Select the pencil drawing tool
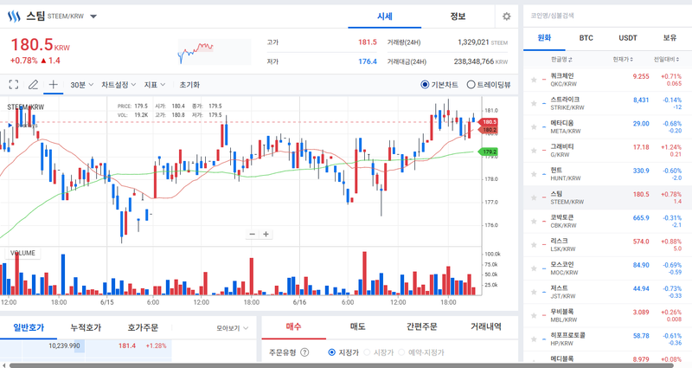692x368 pixels. click(x=33, y=84)
